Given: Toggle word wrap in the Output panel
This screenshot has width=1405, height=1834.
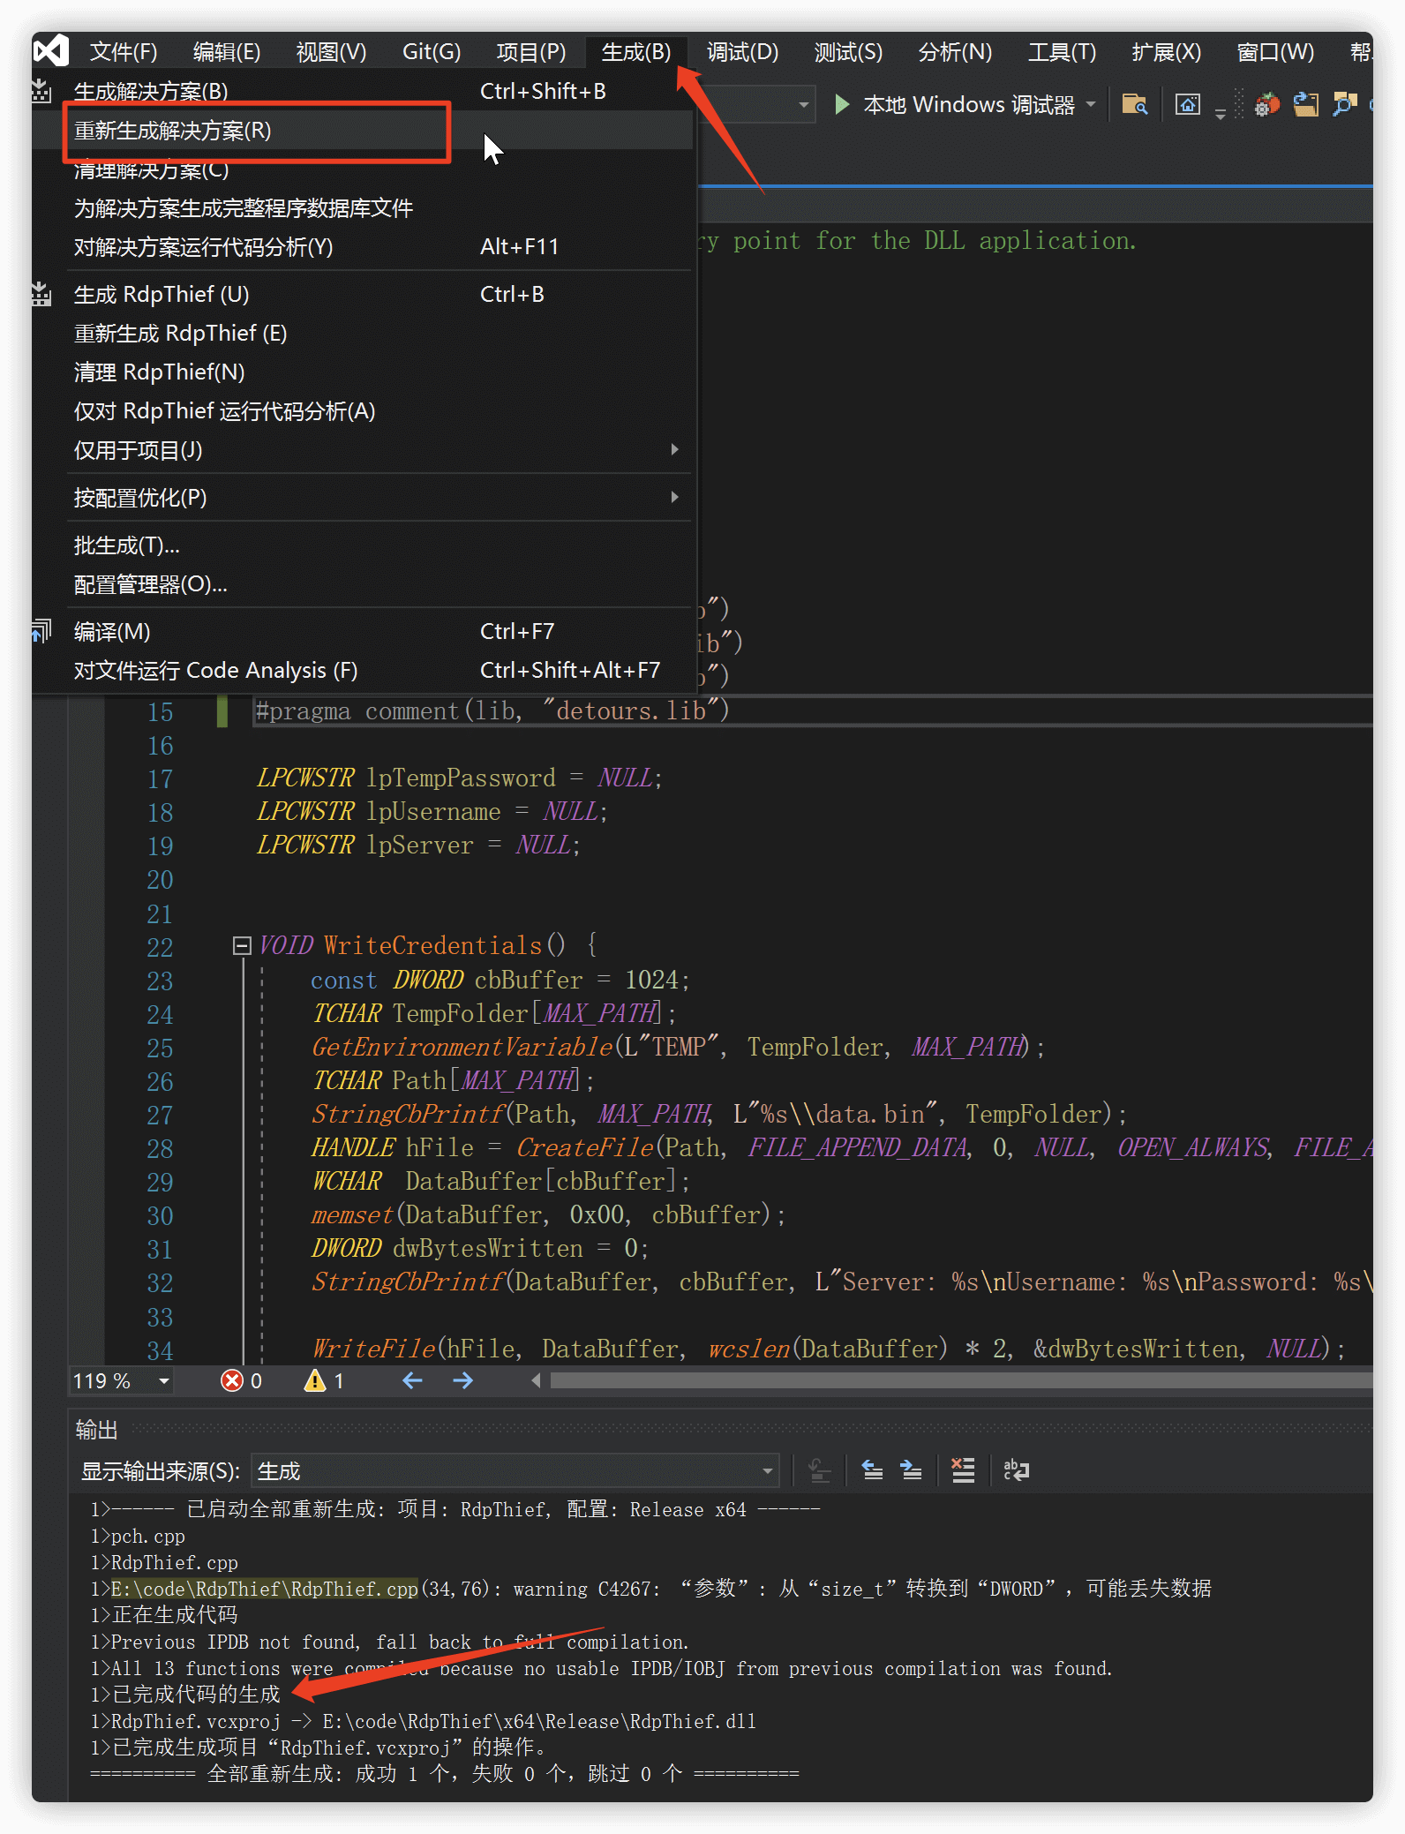Looking at the screenshot, I should pyautogui.click(x=1016, y=1470).
